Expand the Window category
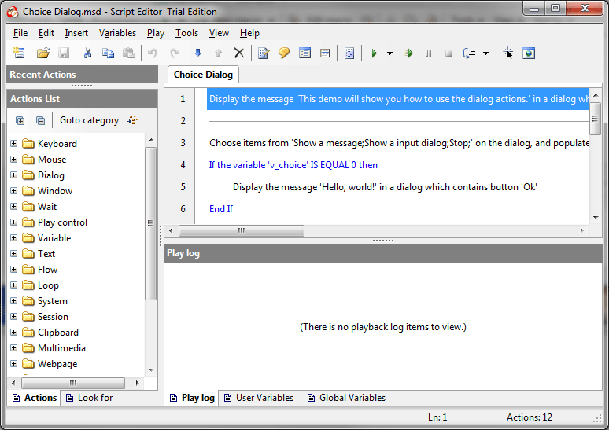This screenshot has height=430, width=609. pyautogui.click(x=14, y=190)
